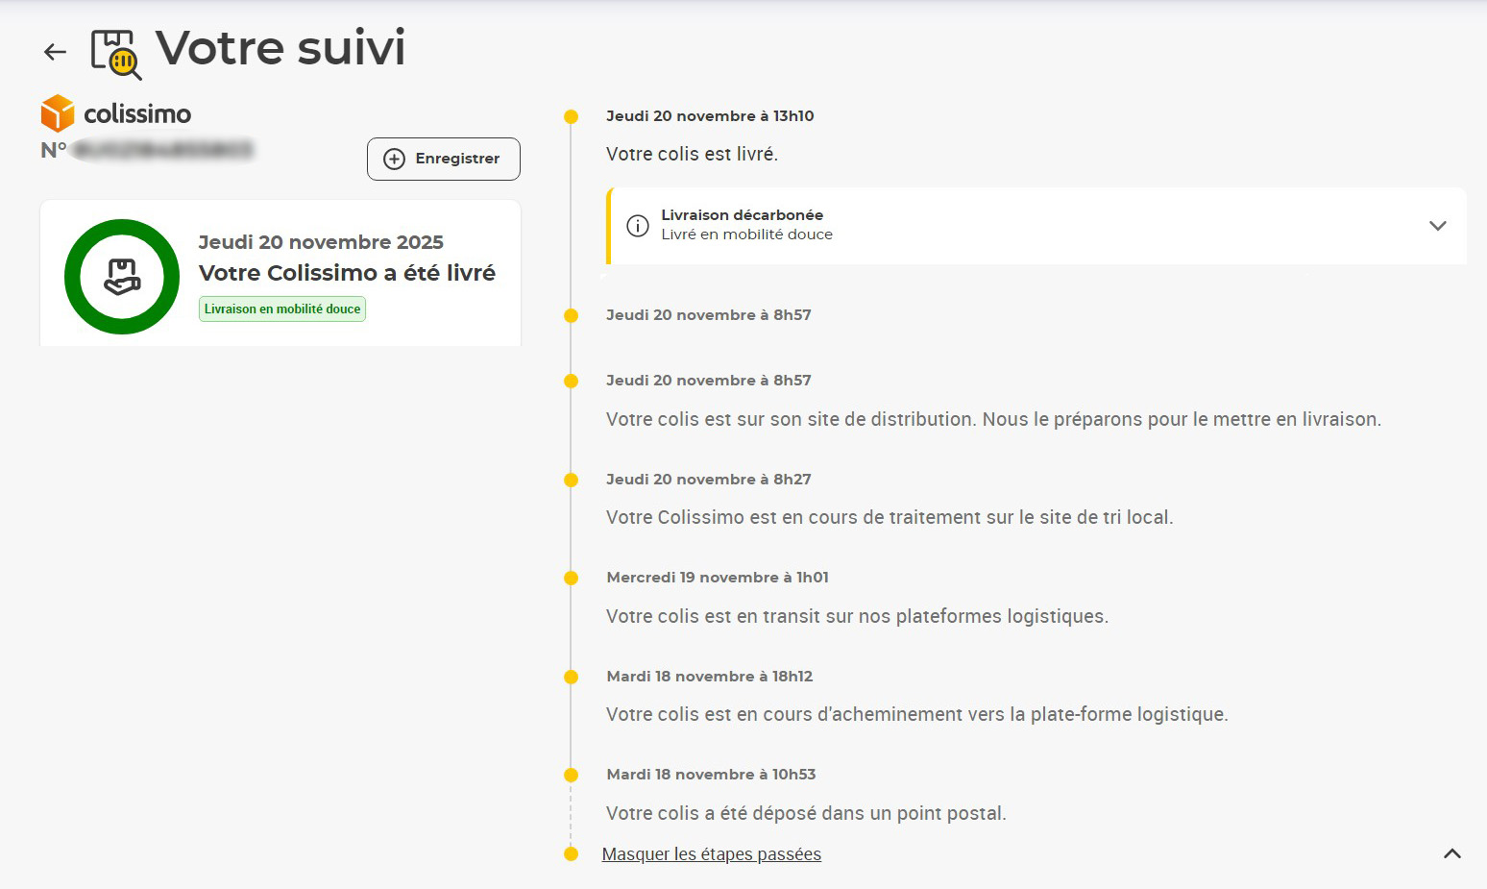
Task: Collapse past steps with the bottom-right chevron
Action: (1451, 853)
